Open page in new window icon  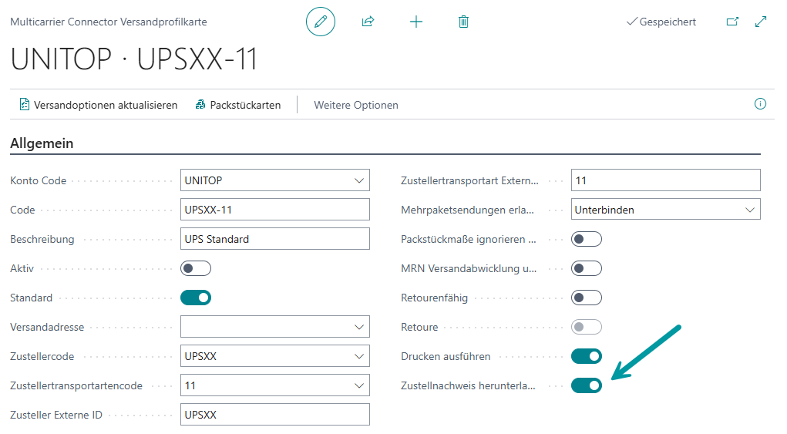pos(732,22)
